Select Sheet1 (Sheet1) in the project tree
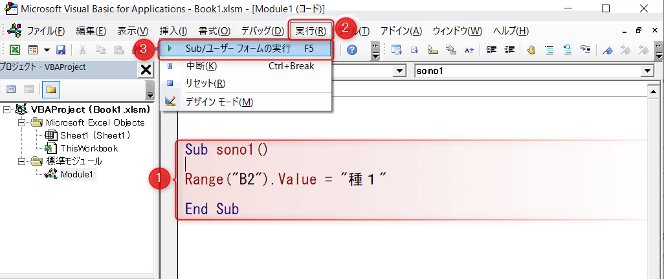This screenshot has width=664, height=279. [x=95, y=135]
